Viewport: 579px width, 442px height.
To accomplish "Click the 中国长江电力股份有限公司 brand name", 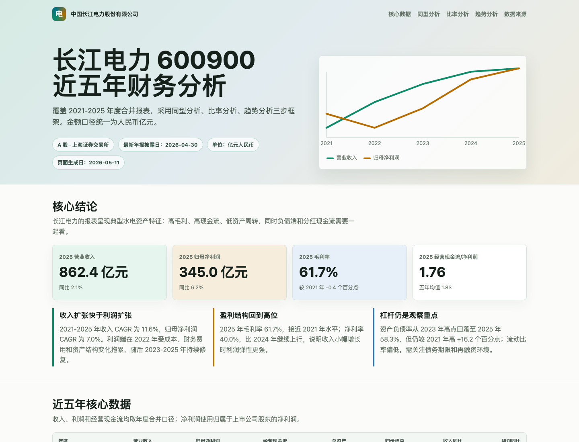I will [x=105, y=14].
